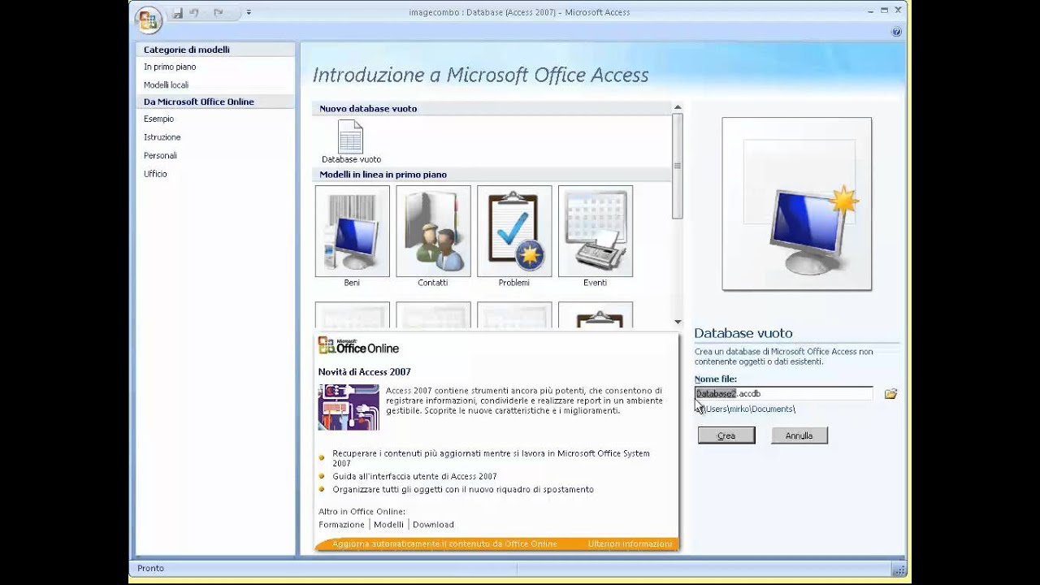Click the browse folder icon beside file name
1040x585 pixels.
click(x=890, y=394)
